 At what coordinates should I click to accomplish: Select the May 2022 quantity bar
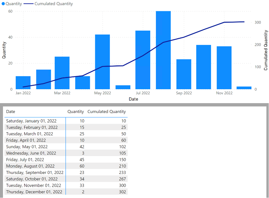(x=102, y=62)
